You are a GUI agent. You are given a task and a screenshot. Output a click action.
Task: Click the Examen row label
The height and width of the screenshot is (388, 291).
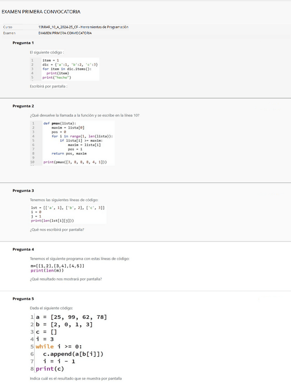tap(10, 33)
